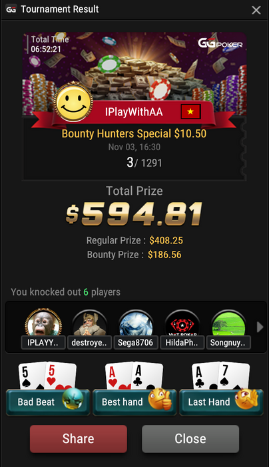
Task: Open the Best hand replay
Action: tap(134, 402)
